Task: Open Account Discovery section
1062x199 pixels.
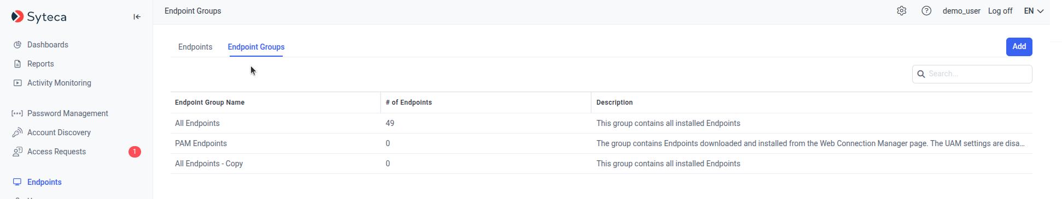Action: 59,132
